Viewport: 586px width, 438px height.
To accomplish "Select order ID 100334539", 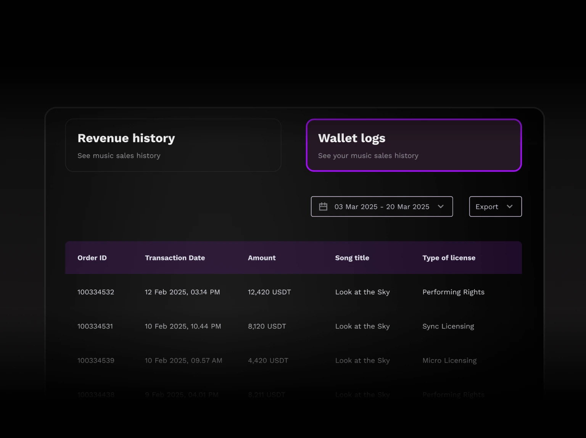I will tap(96, 361).
